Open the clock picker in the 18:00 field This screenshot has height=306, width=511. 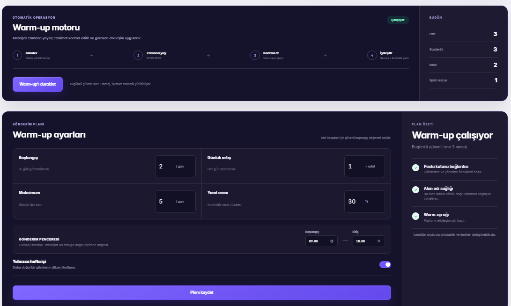(x=379, y=241)
